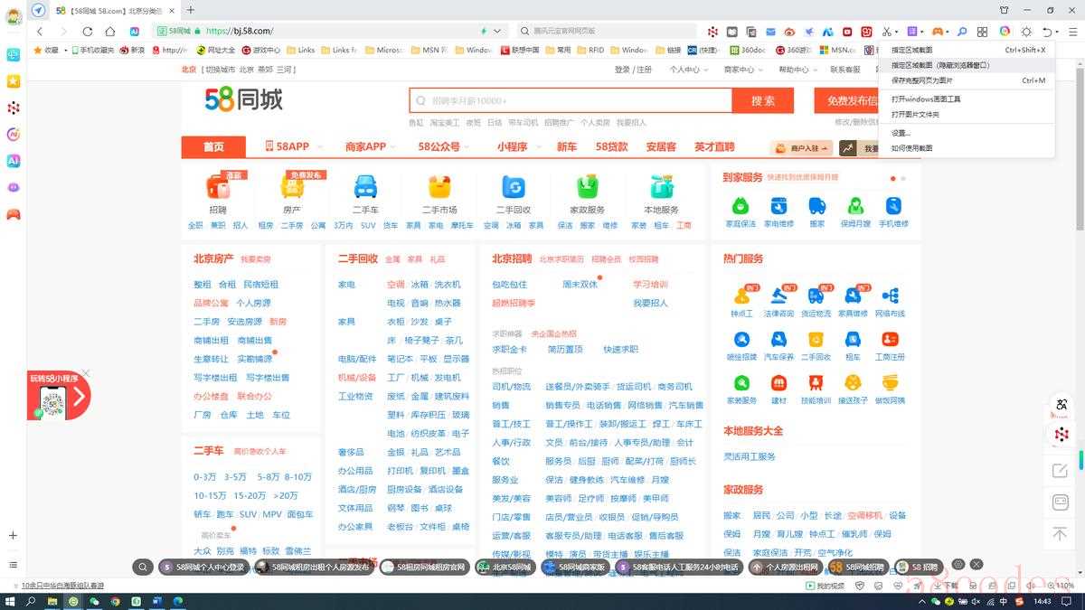Open the 整租 link under 北京房产

[x=202, y=284]
